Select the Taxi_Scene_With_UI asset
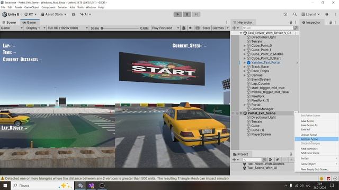 [x=262, y=168]
